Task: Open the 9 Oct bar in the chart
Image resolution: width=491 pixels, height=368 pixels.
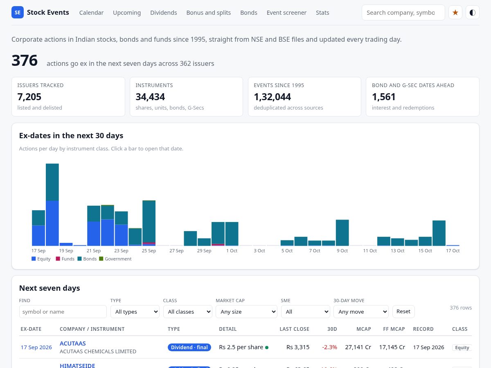Action: tap(342, 233)
